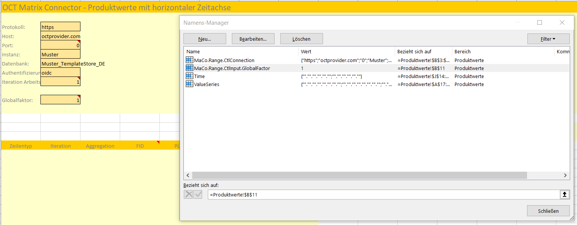The image size is (577, 225).
Task: Click the collapse dialog arrow icon
Action: point(564,195)
